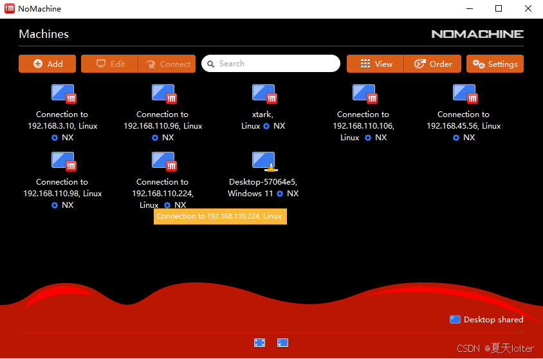Minimize the NoMachine window
Screen dimensions: 543x359
[x=470, y=8]
